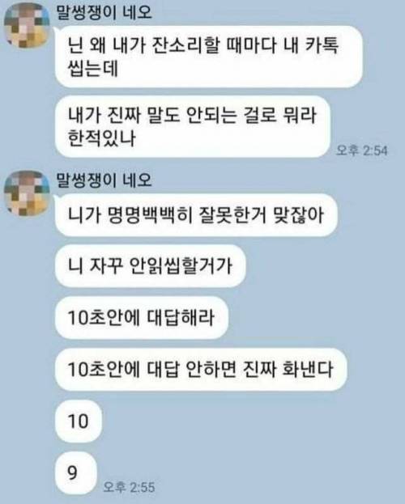Viewport: 405px width, 504px height.
Task: Select the message ending with 진짜 화낸다
Action: [201, 369]
